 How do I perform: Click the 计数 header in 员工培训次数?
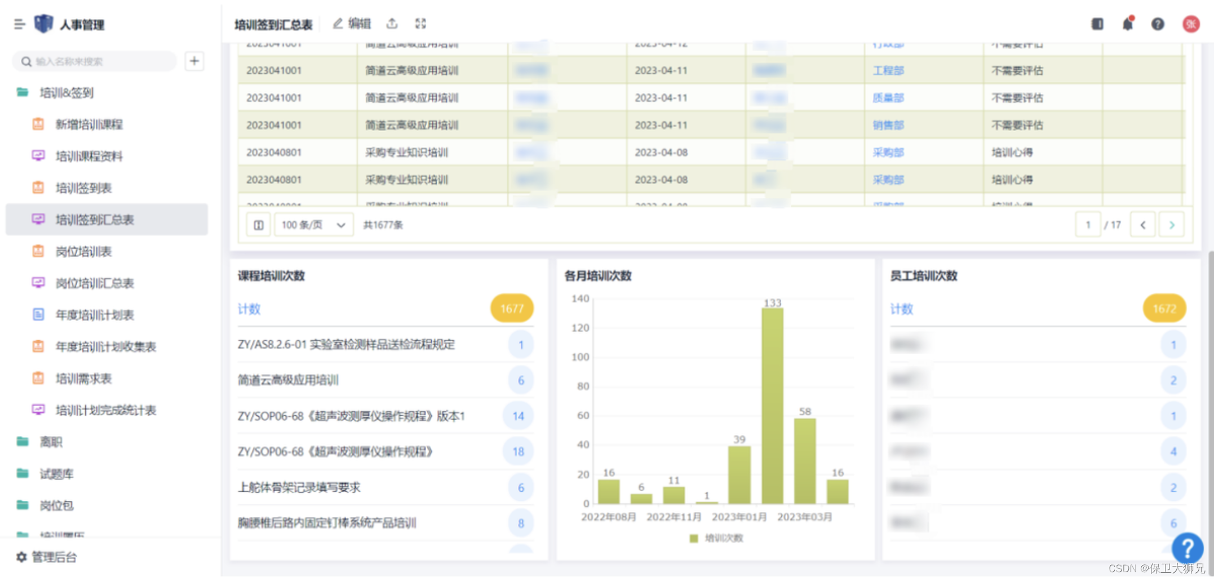902,309
